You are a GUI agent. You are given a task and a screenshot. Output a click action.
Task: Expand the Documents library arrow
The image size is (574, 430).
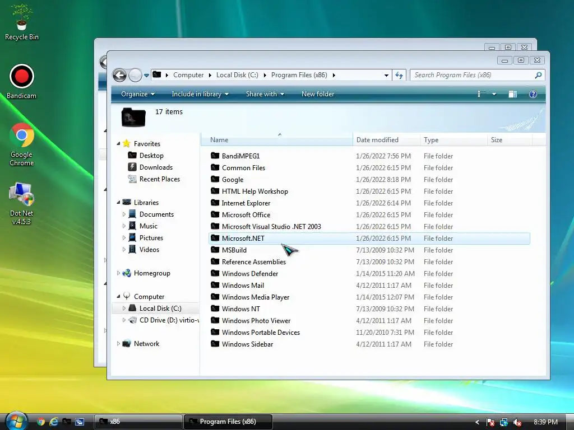tap(124, 214)
